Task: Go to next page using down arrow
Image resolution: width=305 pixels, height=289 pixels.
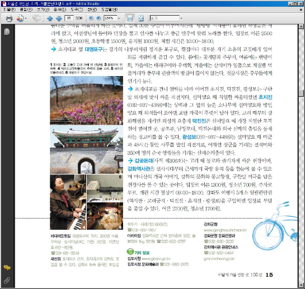Action: tap(59, 18)
